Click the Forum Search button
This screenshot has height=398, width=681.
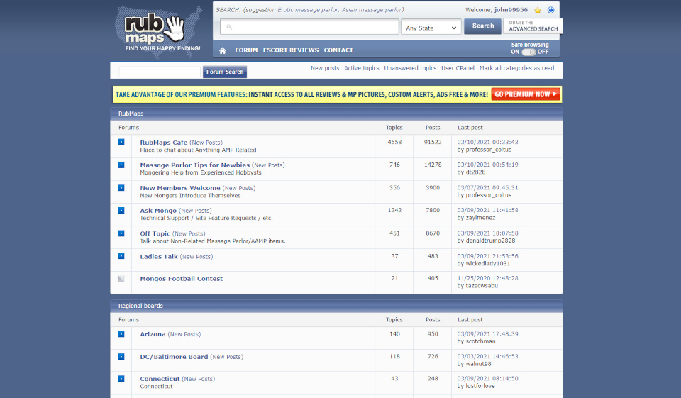[x=225, y=72]
